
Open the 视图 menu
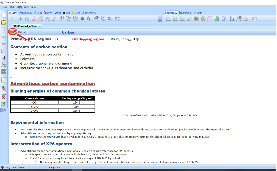coord(19,7)
